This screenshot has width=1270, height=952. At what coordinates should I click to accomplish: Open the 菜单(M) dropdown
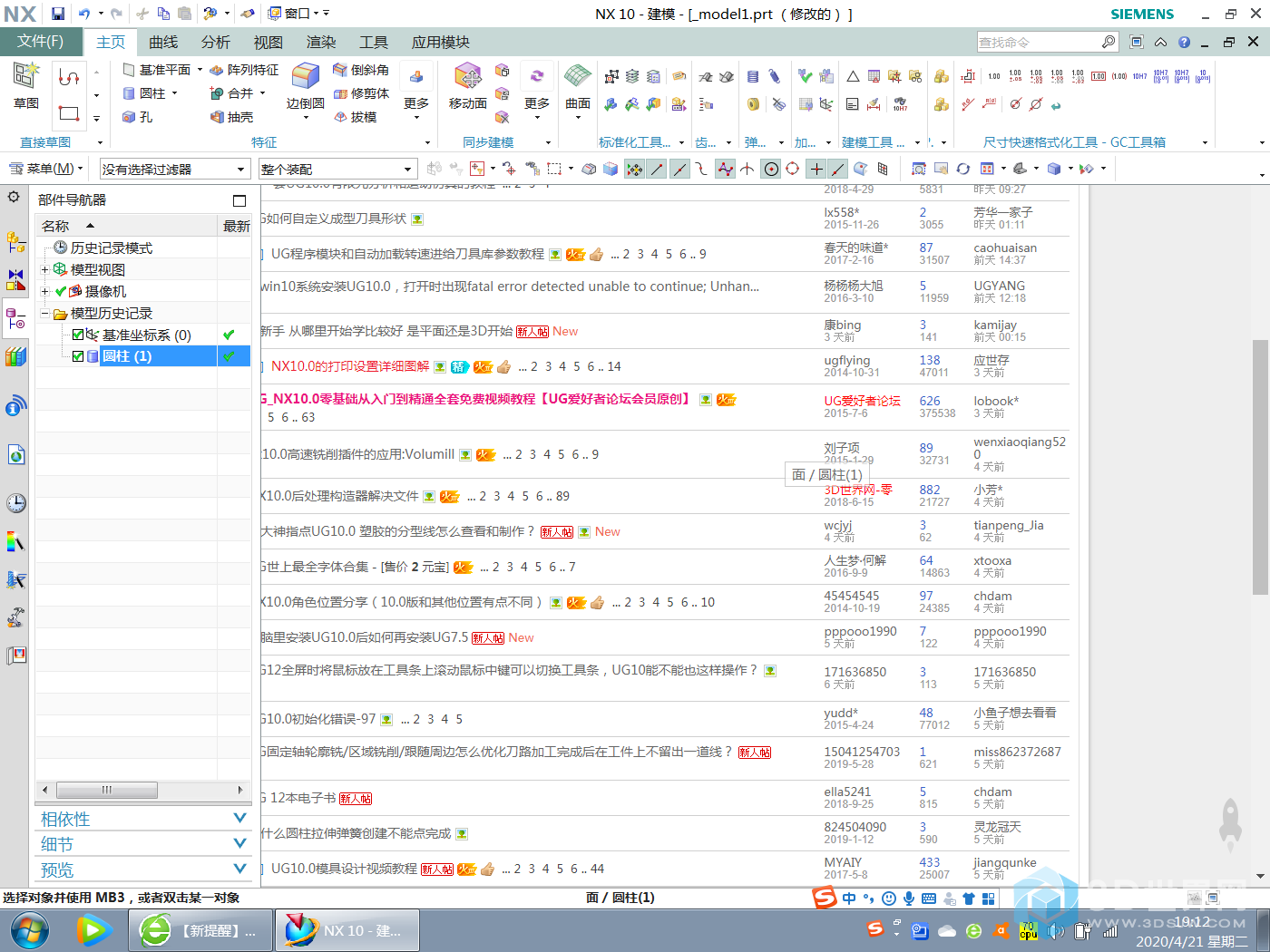coord(45,169)
